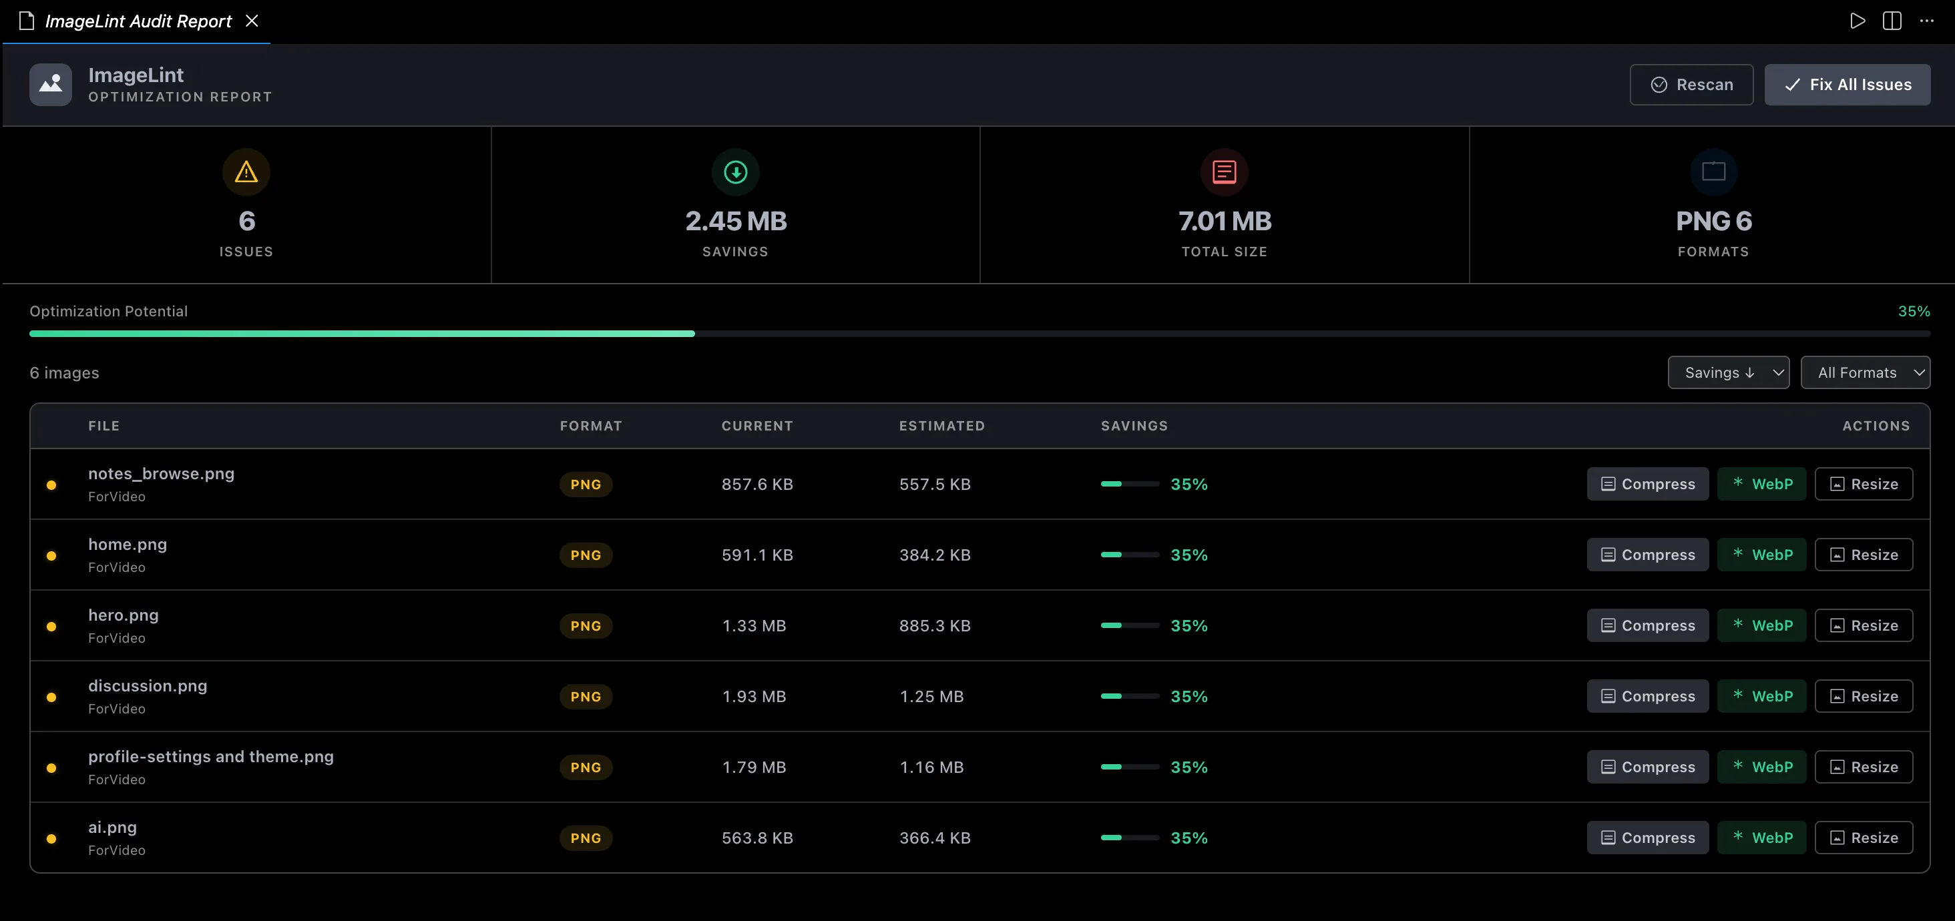The height and width of the screenshot is (921, 1955).
Task: Click the Rescan button
Action: pos(1691,84)
